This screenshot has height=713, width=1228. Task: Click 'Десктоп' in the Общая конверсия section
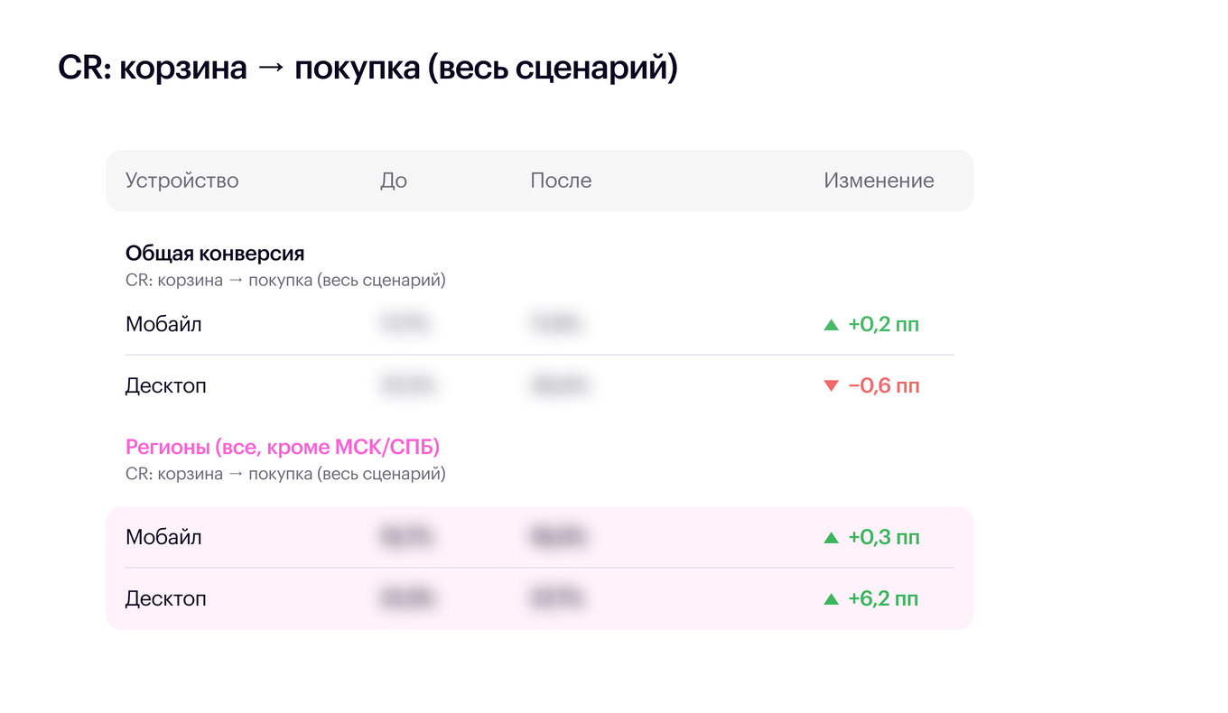(x=166, y=385)
